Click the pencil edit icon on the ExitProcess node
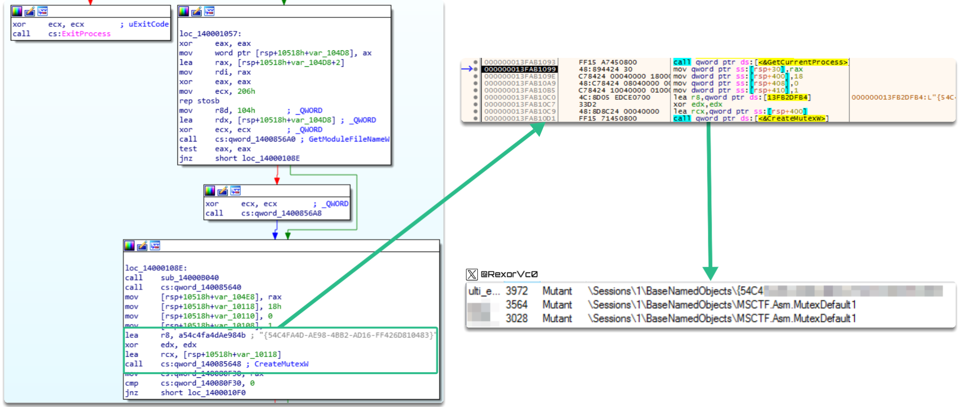Image resolution: width=962 pixels, height=407 pixels. point(30,11)
